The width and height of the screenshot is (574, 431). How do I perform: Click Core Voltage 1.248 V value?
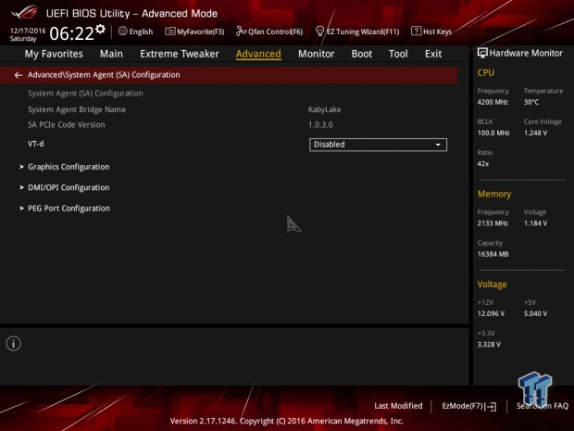tap(535, 133)
